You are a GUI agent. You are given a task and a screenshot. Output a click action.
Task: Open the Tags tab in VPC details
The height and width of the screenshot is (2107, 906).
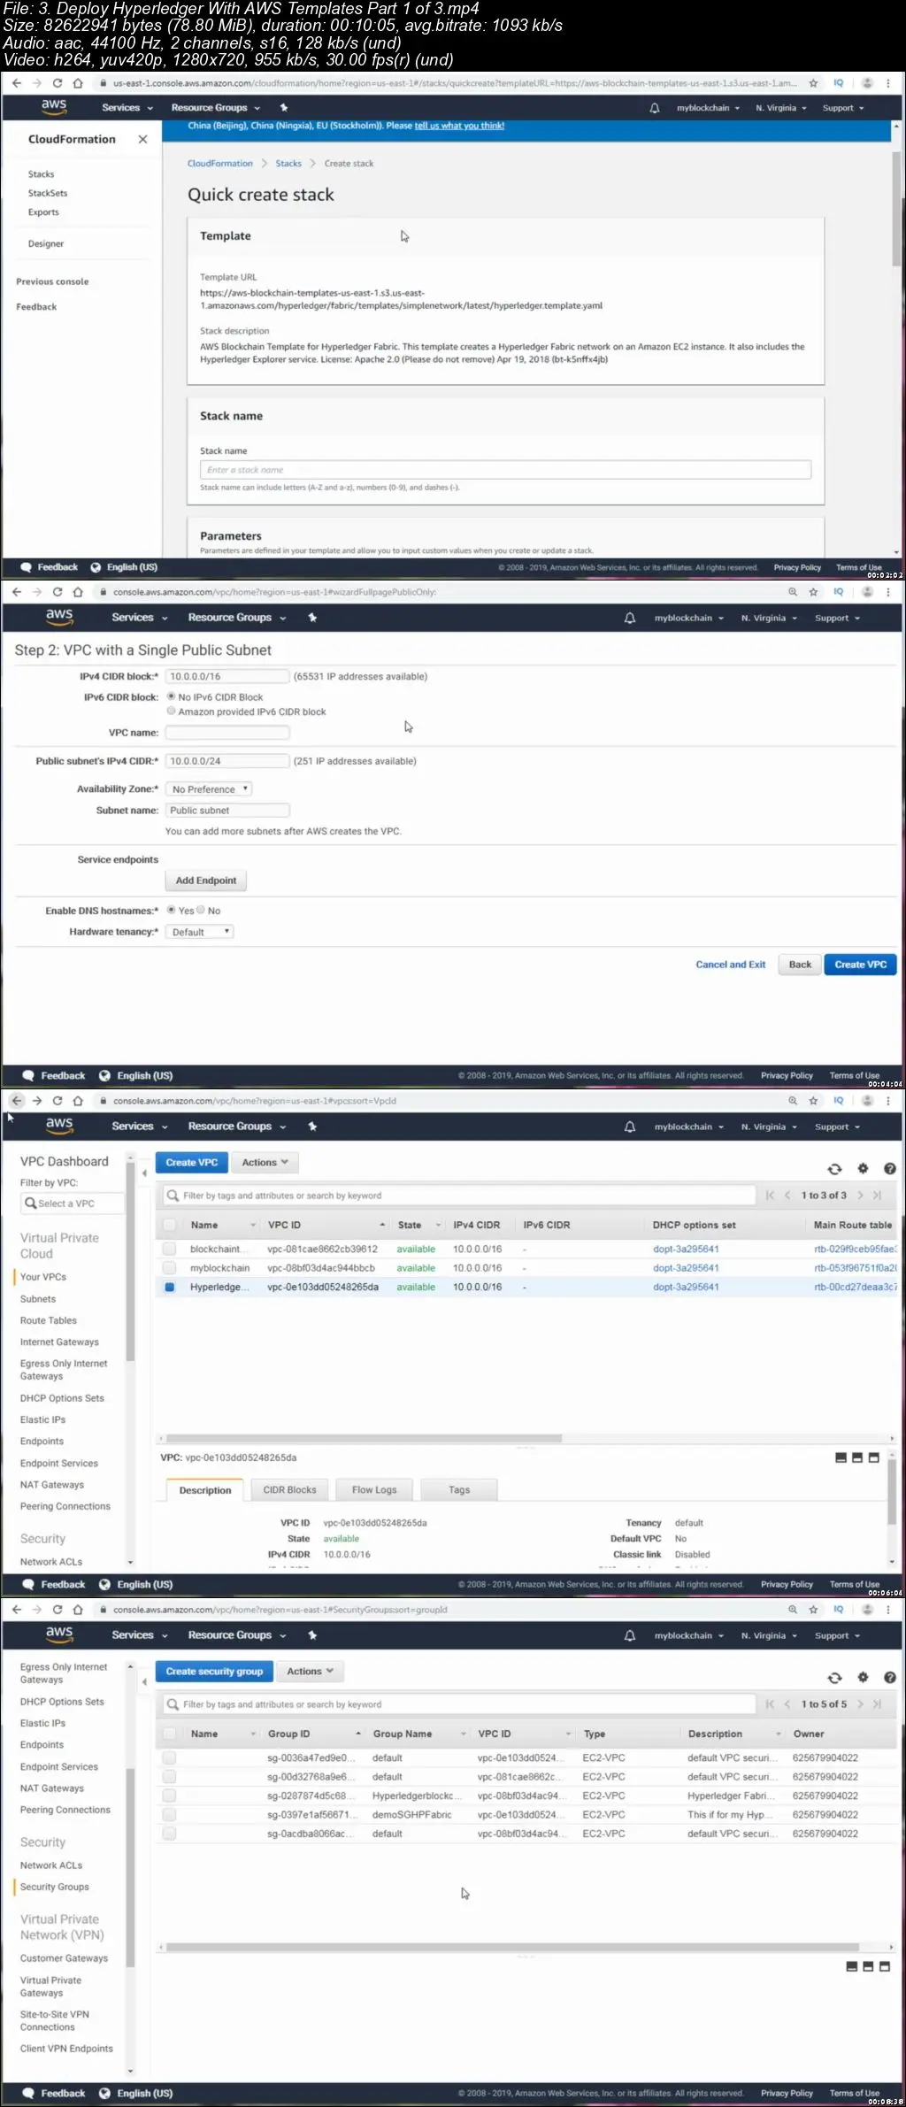point(459,1489)
